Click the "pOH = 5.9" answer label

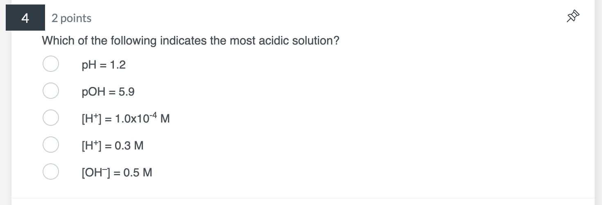pos(108,92)
